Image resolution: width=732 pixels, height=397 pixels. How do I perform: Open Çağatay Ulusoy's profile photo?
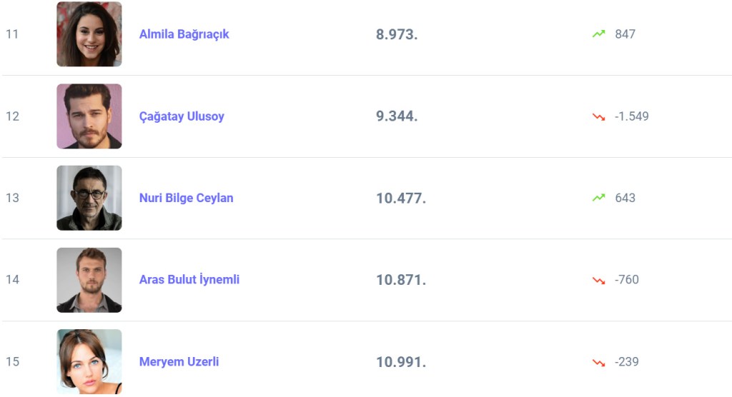[89, 116]
